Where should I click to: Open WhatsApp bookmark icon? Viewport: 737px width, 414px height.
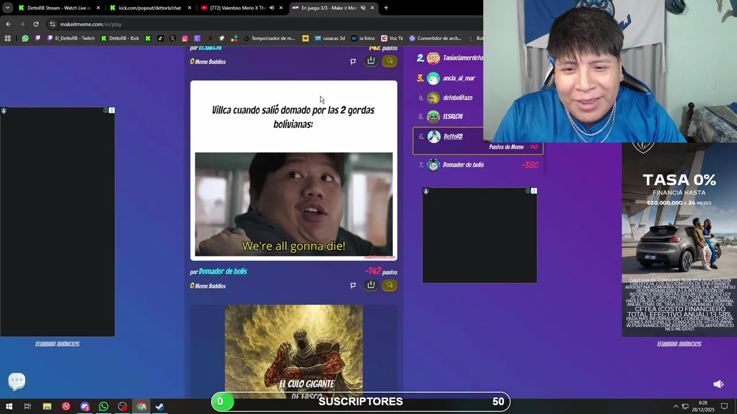coord(25,39)
